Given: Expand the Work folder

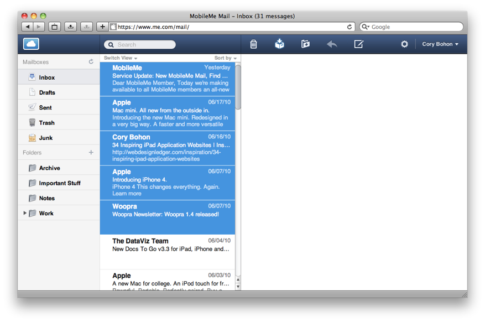Looking at the screenshot, I should coord(25,213).
